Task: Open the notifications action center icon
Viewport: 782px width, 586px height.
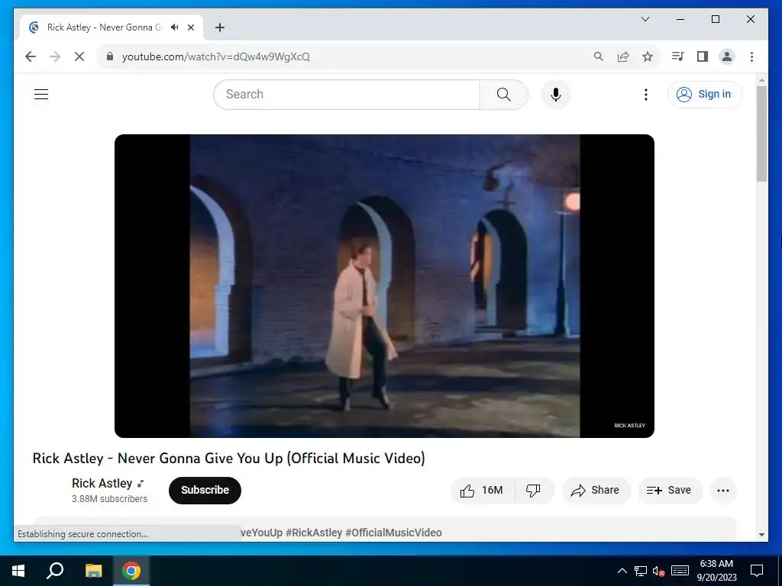Action: (x=757, y=571)
